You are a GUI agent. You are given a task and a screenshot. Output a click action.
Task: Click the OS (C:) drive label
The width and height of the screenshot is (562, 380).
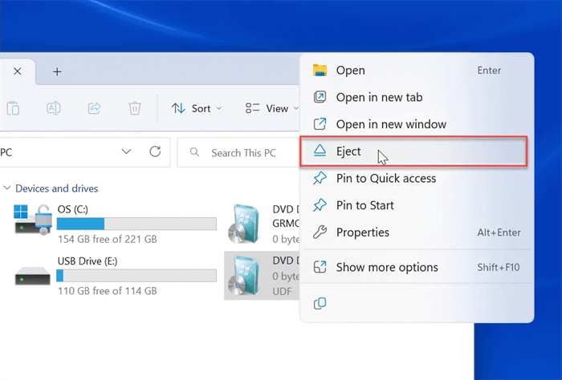[x=73, y=209]
